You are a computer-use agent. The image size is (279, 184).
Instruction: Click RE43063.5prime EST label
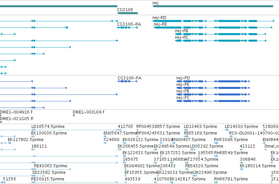51,166
